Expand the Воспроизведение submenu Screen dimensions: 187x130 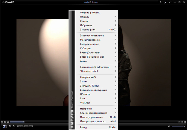tap(97, 44)
